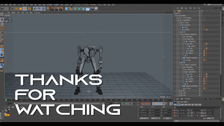224x126 pixels.
Task: Open coordinate manager size mode dropdown
Action: coord(156,118)
